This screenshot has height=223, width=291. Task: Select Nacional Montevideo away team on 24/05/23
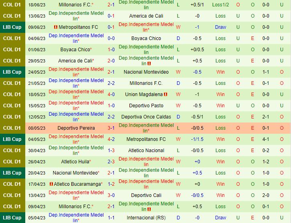[x=146, y=72]
